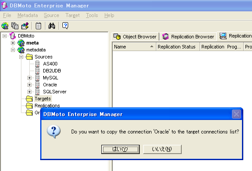
Task: Open the Help menu
Action: 109,15
